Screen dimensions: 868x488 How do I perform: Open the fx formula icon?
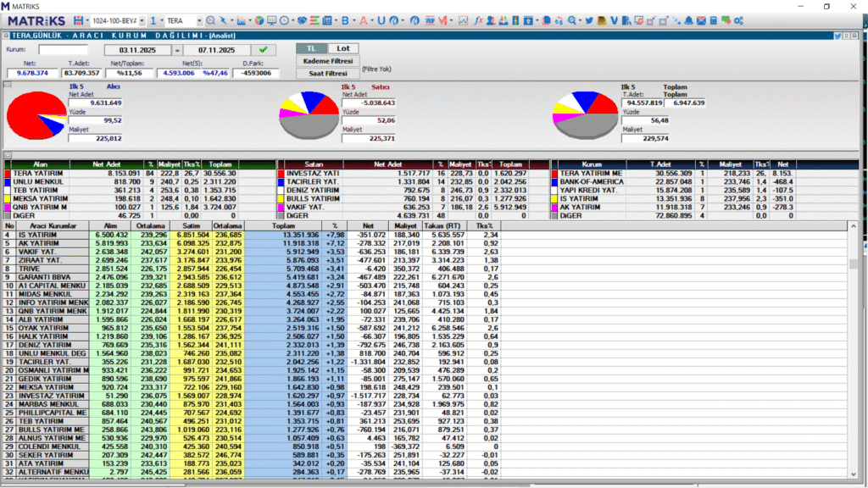point(478,20)
